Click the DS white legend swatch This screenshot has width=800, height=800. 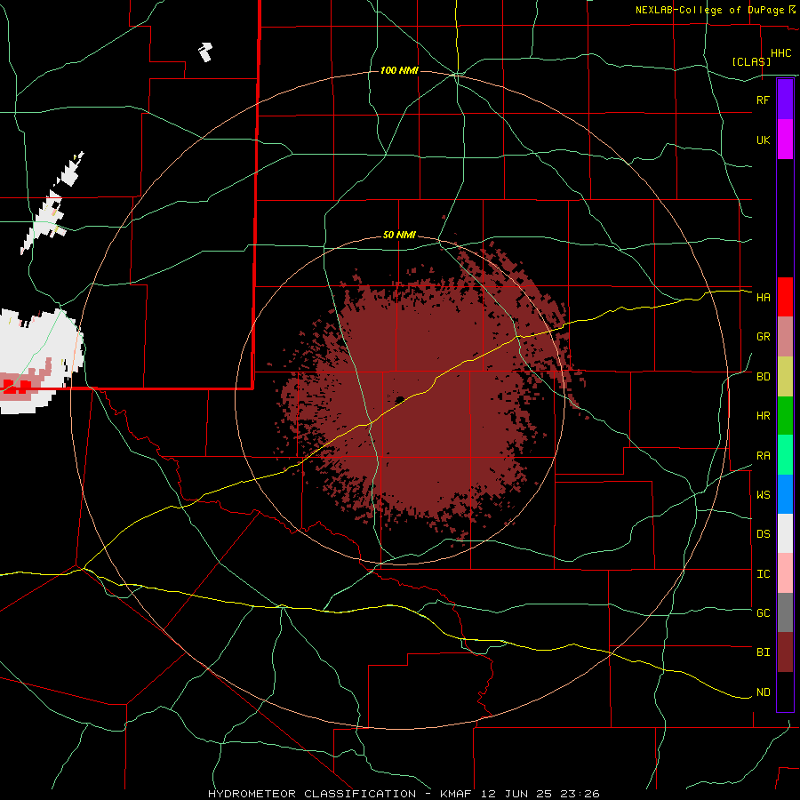(785, 533)
